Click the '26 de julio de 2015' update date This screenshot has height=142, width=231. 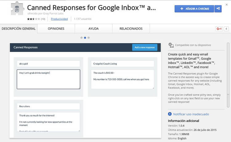[205, 130]
